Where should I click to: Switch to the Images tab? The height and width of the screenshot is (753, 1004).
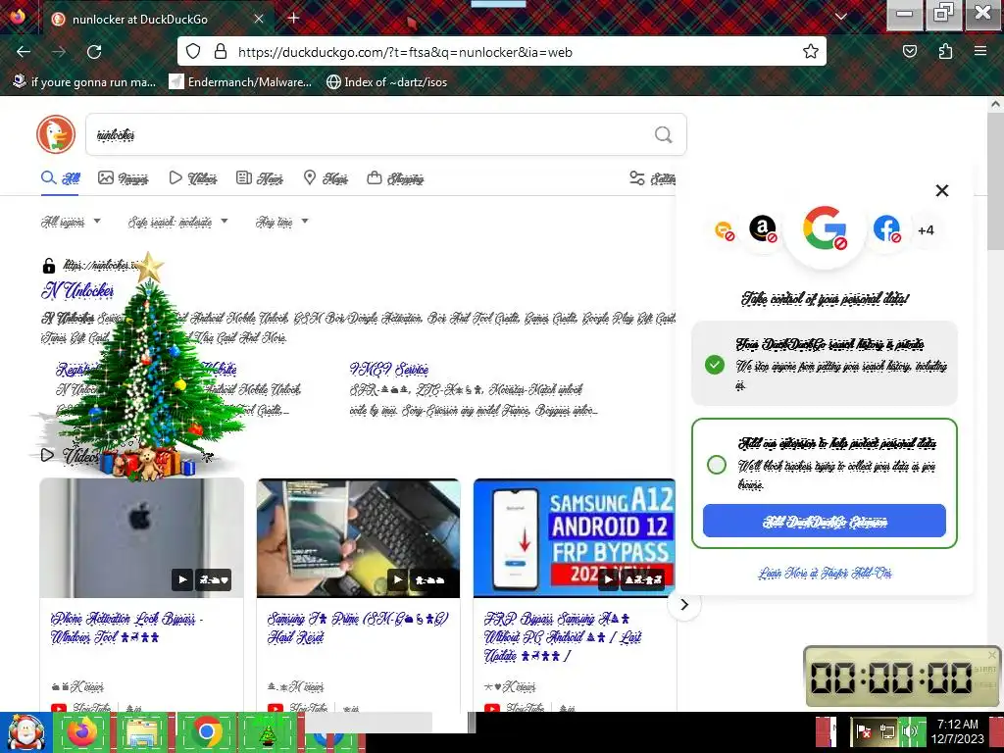tap(123, 178)
